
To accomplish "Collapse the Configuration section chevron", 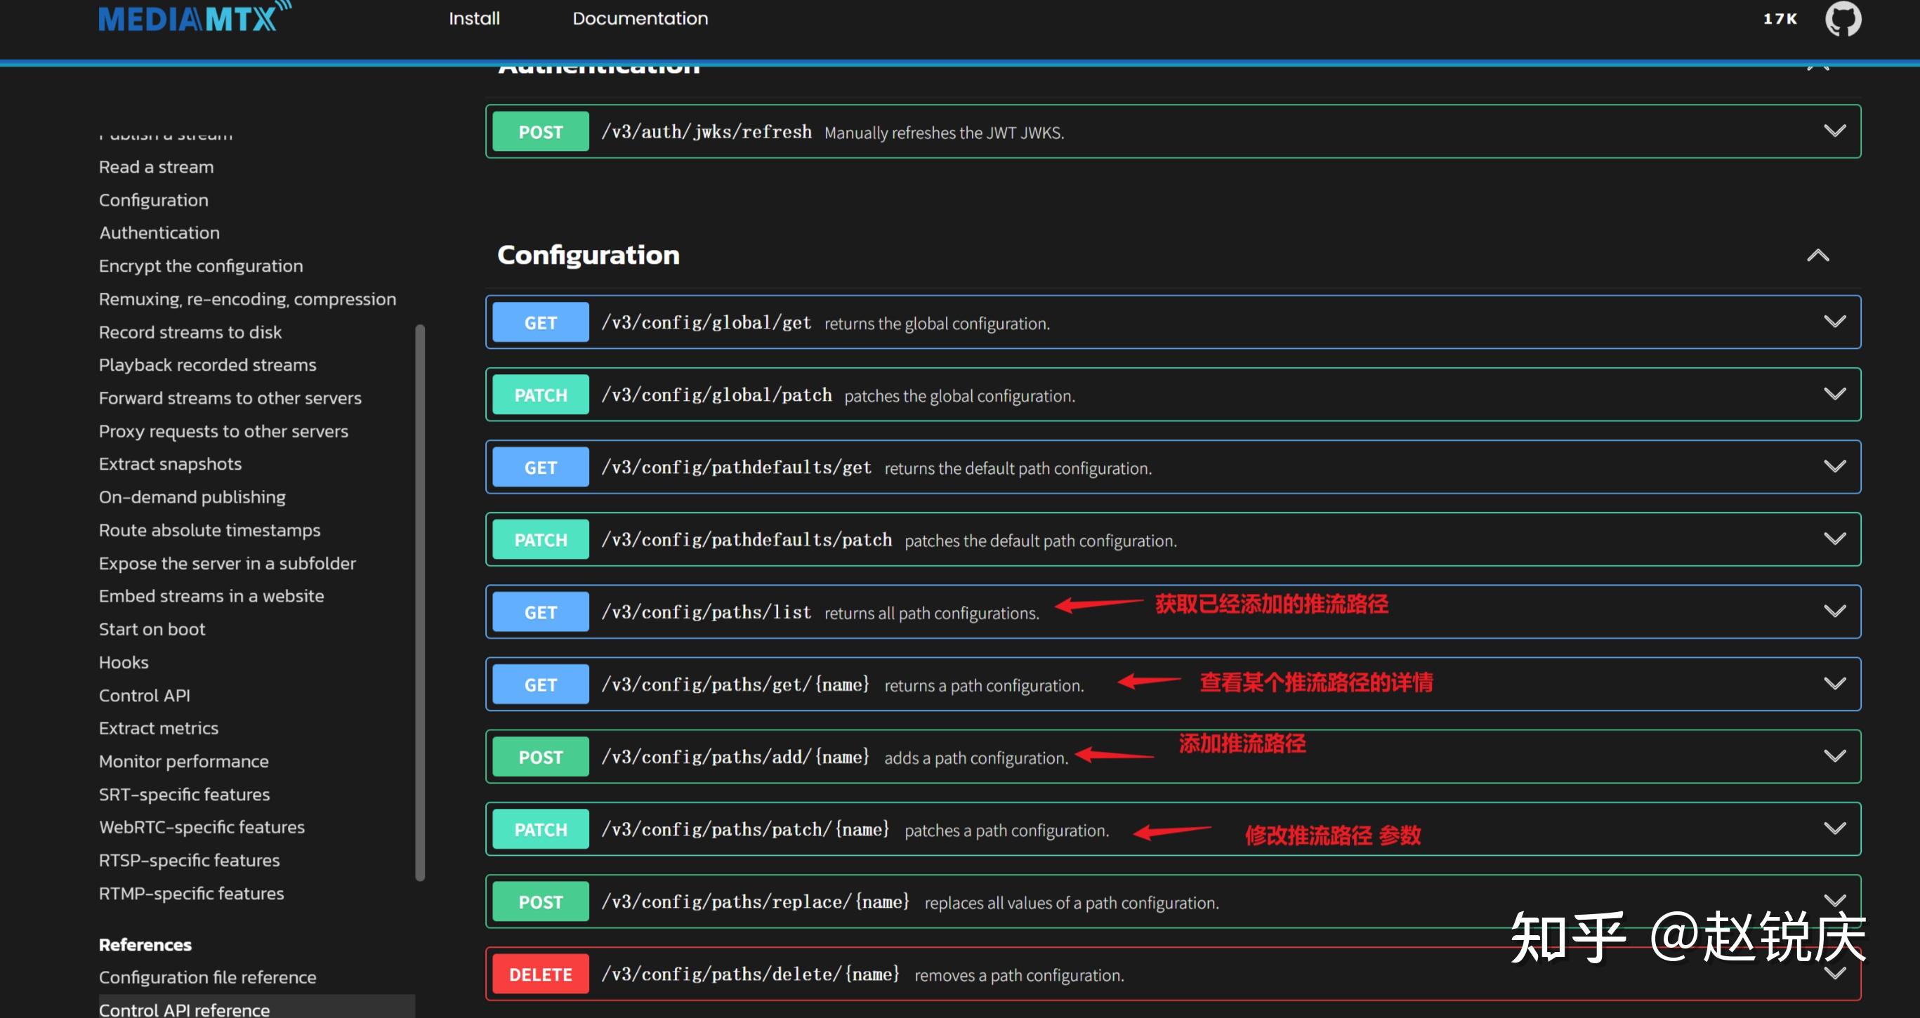I will pos(1818,256).
